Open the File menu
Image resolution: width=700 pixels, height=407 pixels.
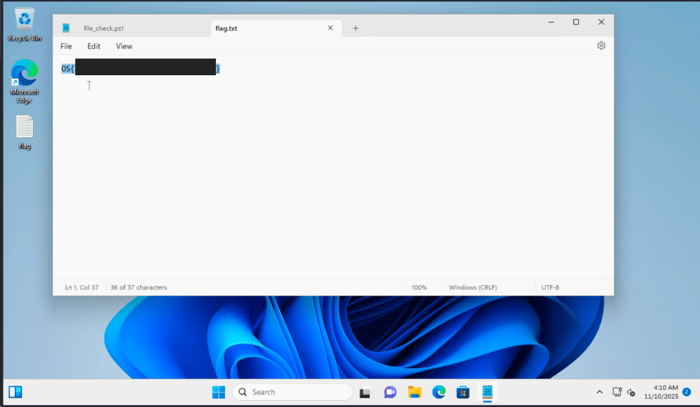(66, 47)
